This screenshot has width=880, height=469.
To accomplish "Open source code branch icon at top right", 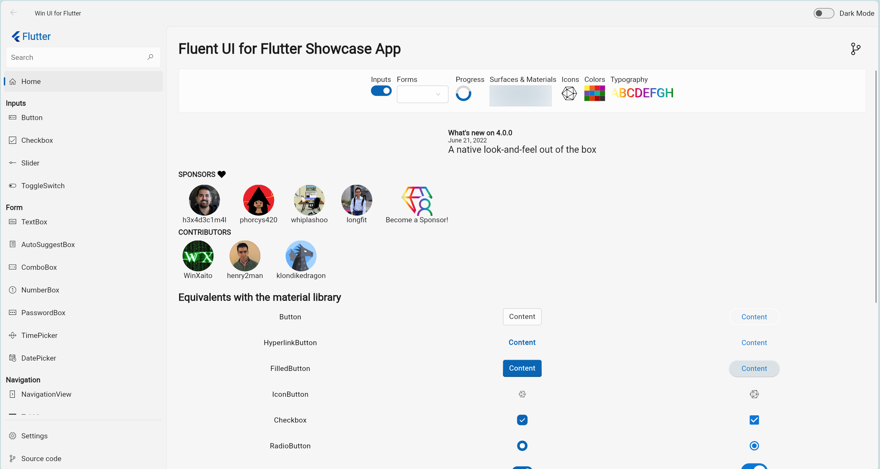I will (x=856, y=49).
